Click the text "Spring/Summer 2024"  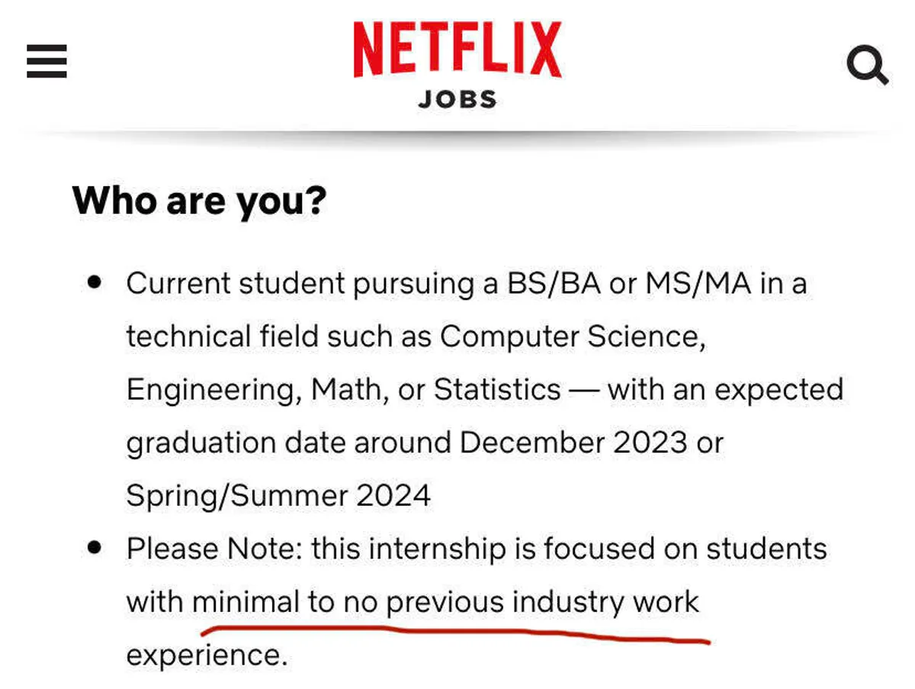(278, 496)
